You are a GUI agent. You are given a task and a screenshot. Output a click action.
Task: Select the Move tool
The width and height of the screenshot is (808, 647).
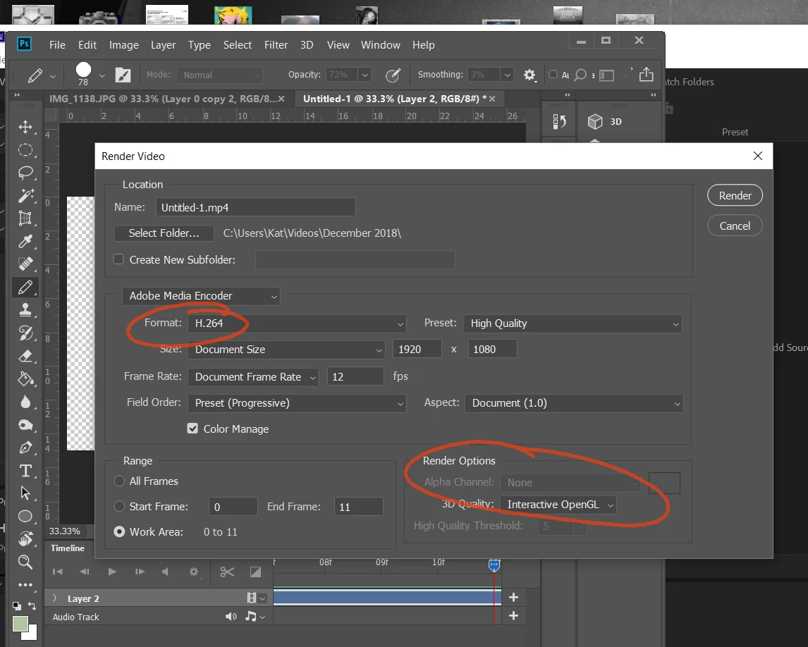(x=25, y=127)
